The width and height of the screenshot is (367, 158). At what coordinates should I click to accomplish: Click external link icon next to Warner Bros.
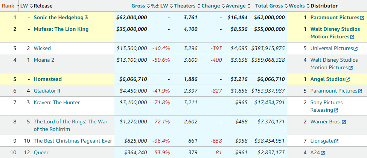coord(344,122)
